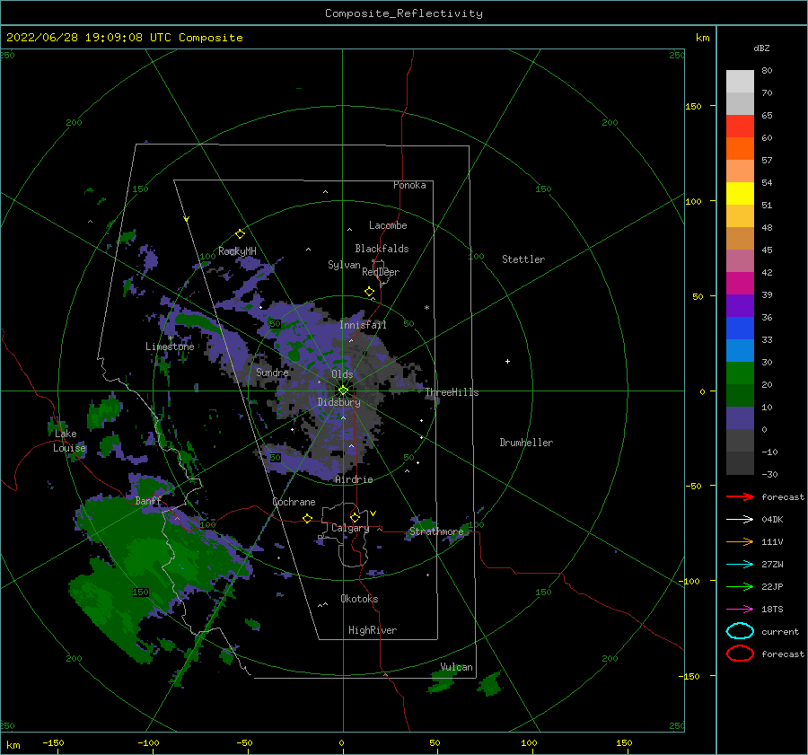Select the bright green 30 dBZ swatch
The height and width of the screenshot is (755, 808).
click(740, 373)
